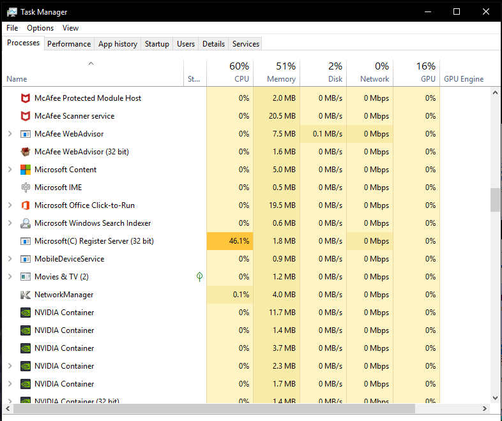
Task: Expand the McAfee WebAdvisor process group
Action: 10,133
